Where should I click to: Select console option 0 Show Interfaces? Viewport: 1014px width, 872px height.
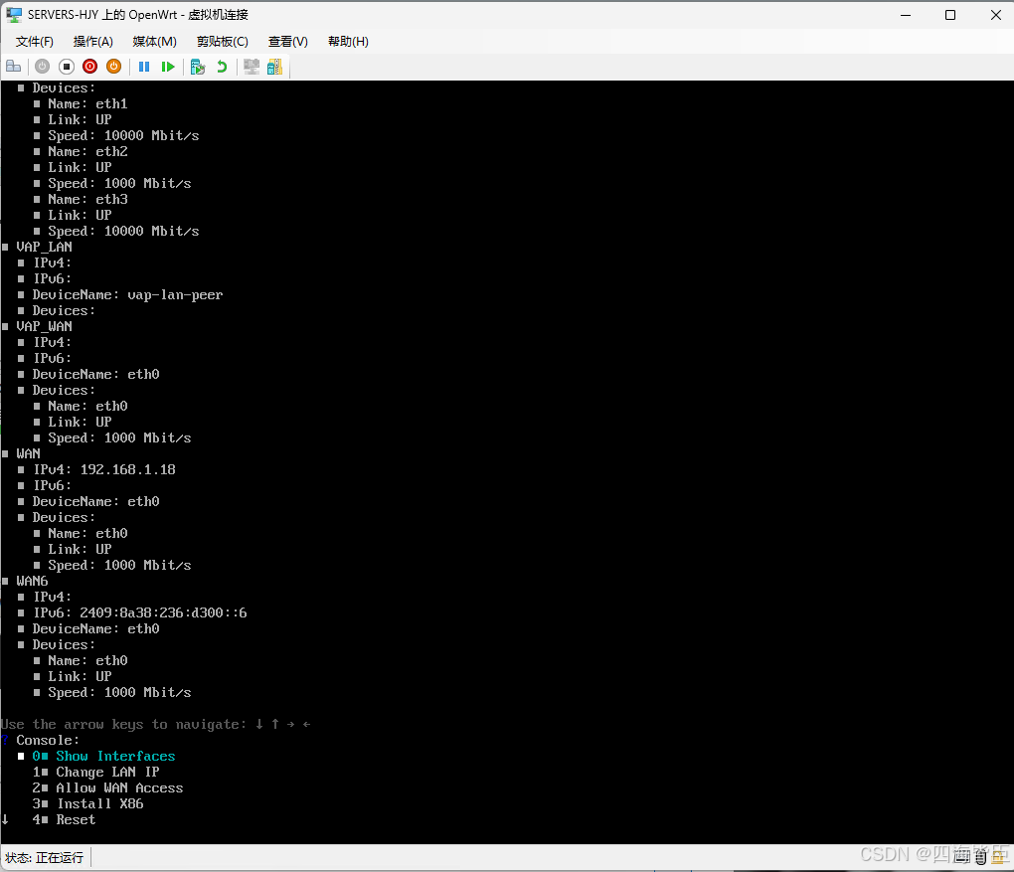103,757
